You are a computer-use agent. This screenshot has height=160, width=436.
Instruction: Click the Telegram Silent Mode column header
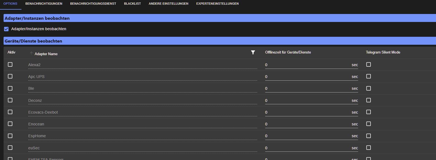tap(383, 52)
